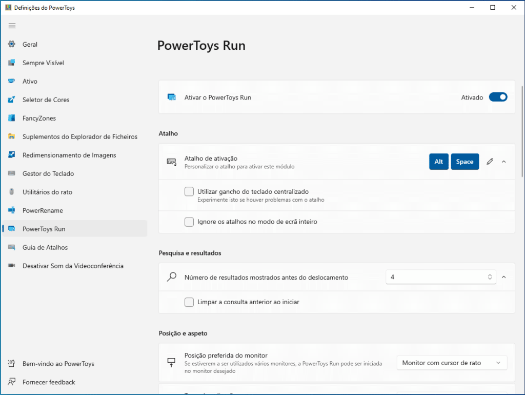Check 'Utilizar gancho do teclado centralizado'
Viewport: 525px width, 395px height.
pyautogui.click(x=189, y=191)
